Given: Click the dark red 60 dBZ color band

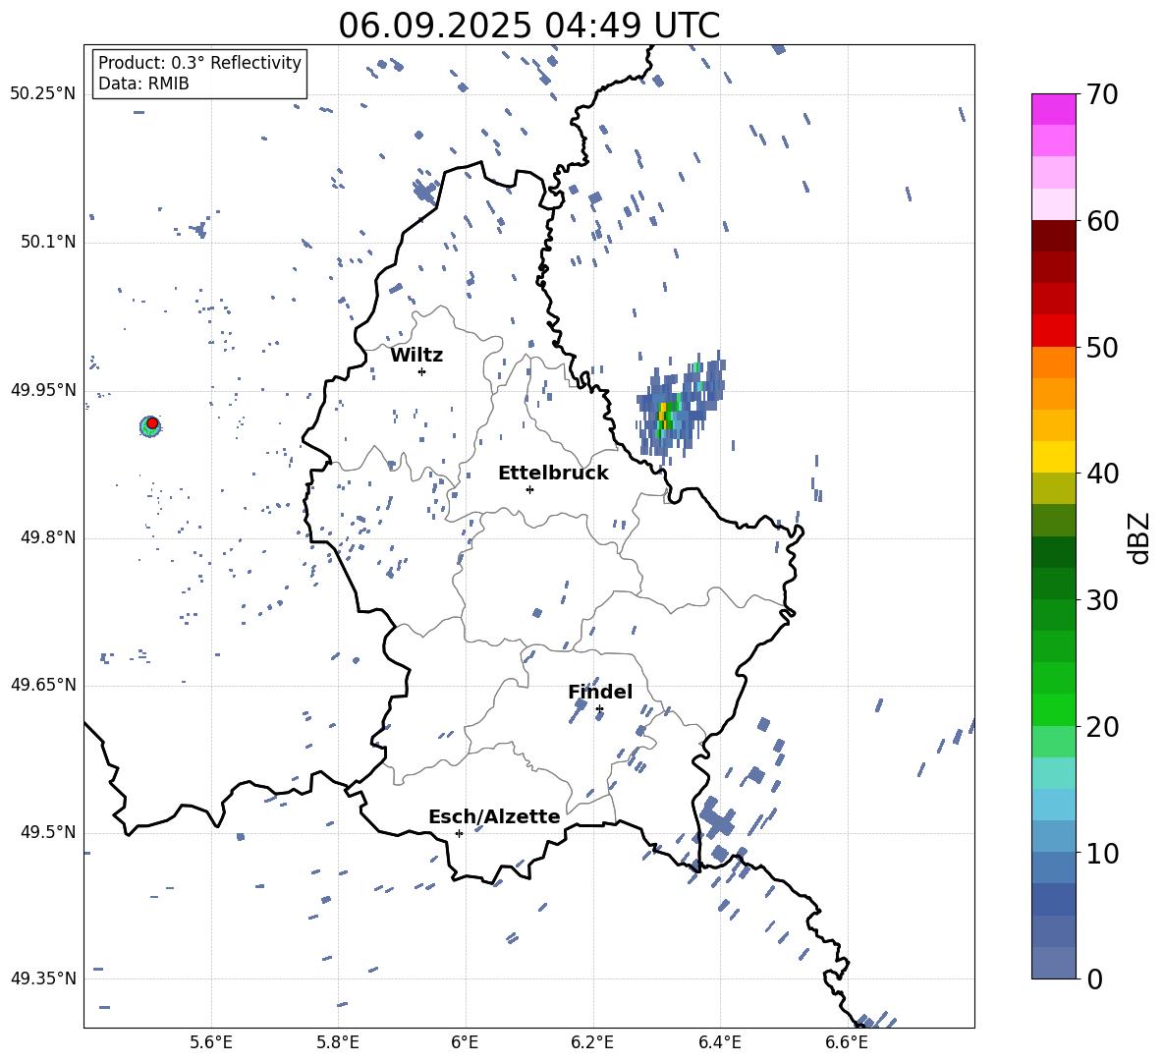Looking at the screenshot, I should click(1053, 236).
